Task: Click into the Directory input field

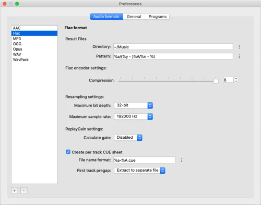Action: click(173, 47)
